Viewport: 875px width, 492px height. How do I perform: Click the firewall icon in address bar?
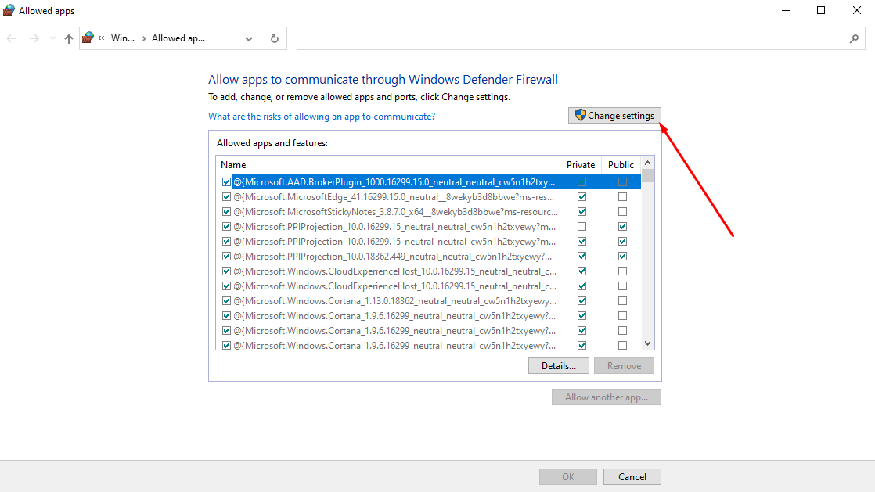tap(88, 38)
